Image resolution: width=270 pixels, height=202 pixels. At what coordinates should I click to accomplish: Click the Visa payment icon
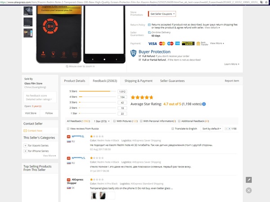[x=153, y=44]
